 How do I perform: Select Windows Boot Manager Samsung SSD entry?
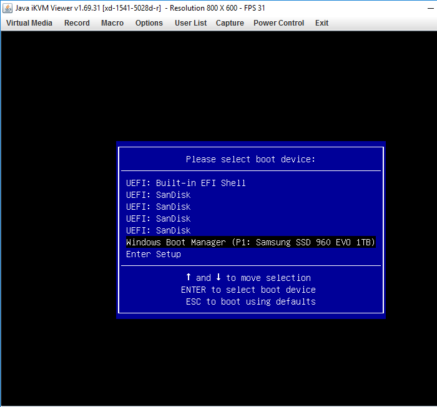[251, 242]
